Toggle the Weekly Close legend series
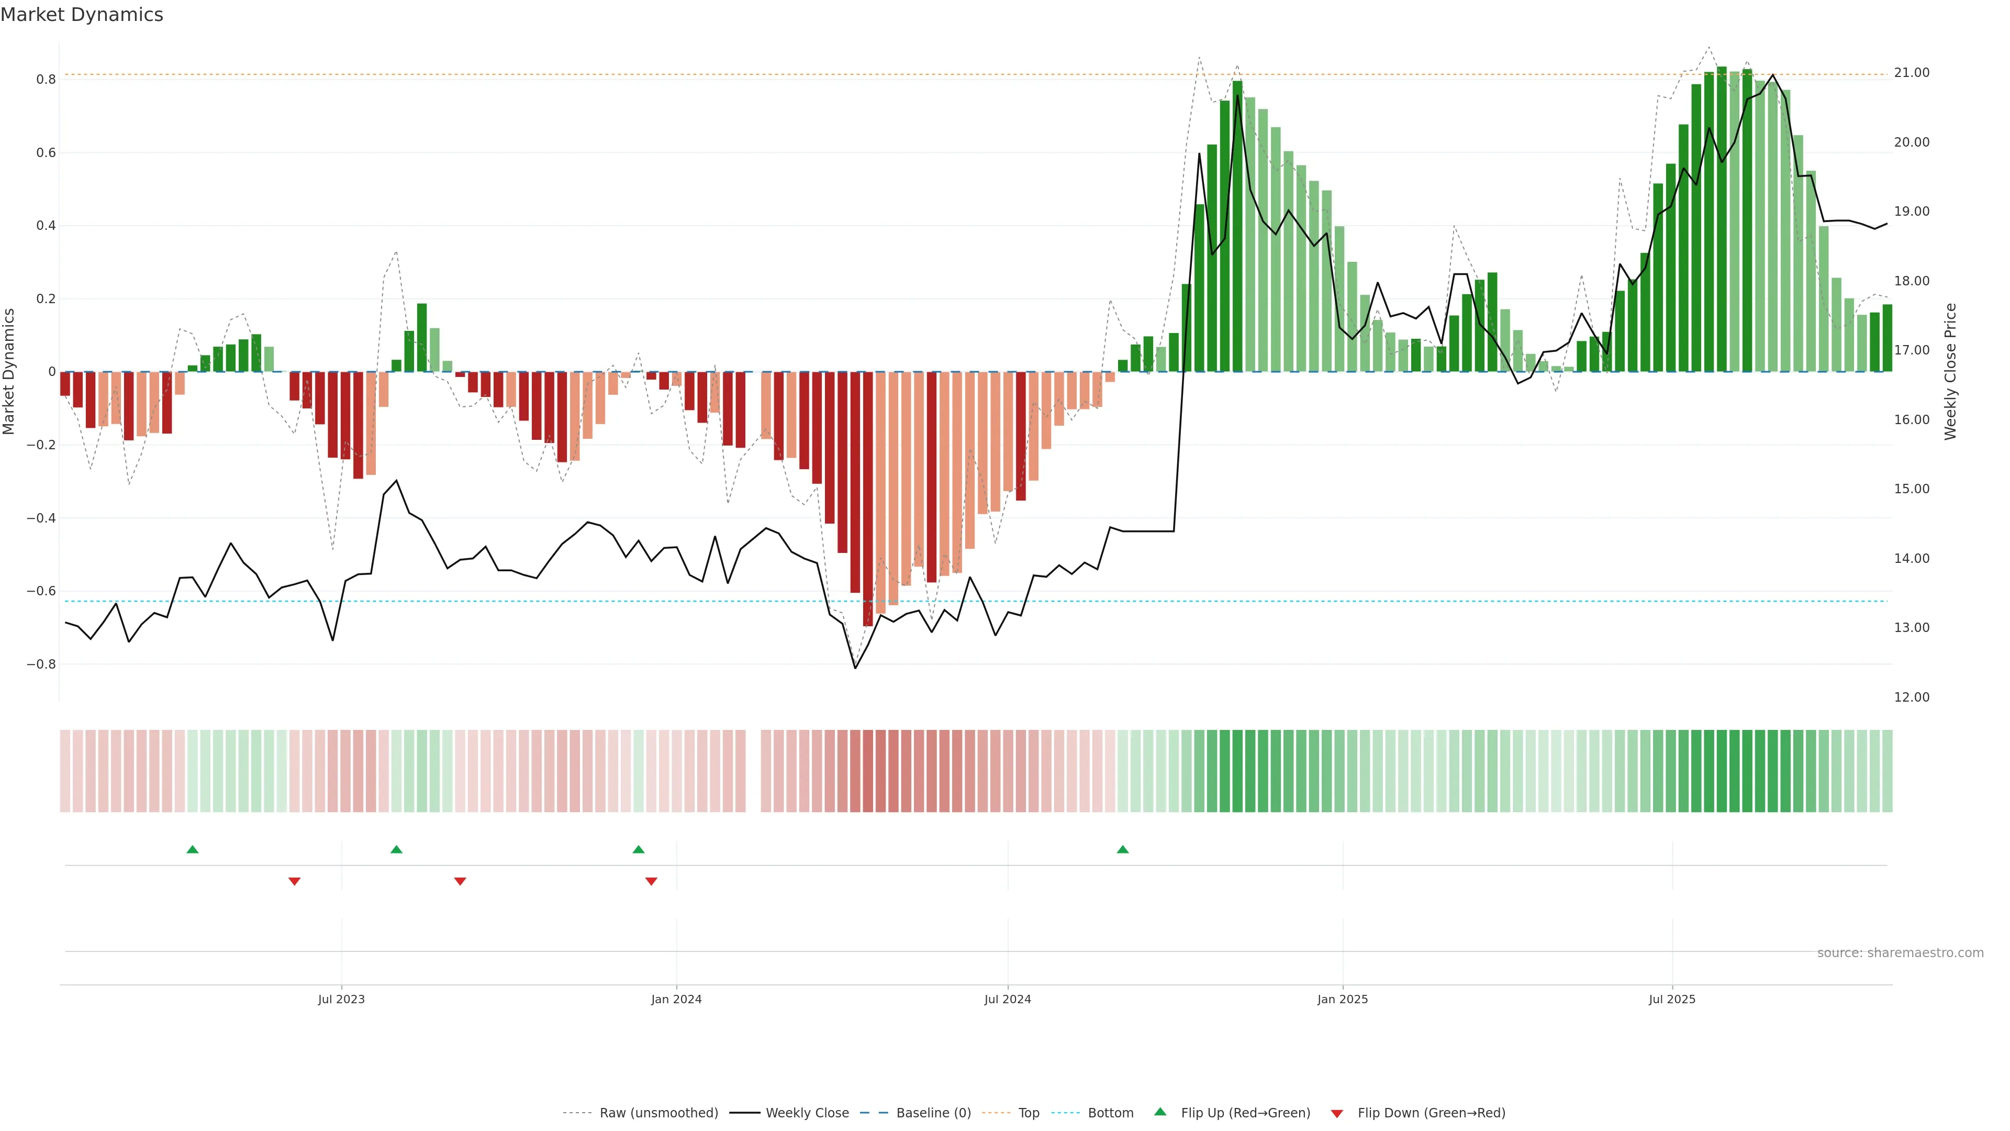The width and height of the screenshot is (2010, 1131). (807, 1112)
